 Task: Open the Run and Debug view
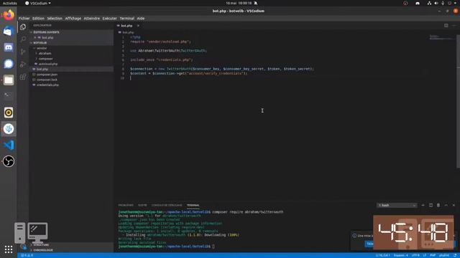[23, 64]
